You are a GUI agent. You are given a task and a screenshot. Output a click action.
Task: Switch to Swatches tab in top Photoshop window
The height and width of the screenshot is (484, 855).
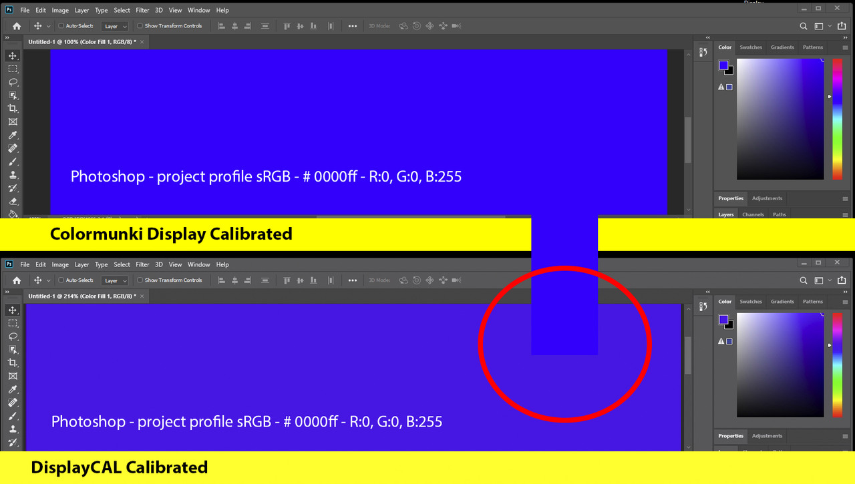coord(751,47)
